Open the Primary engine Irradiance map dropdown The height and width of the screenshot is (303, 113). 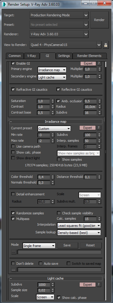[x=52, y=70]
